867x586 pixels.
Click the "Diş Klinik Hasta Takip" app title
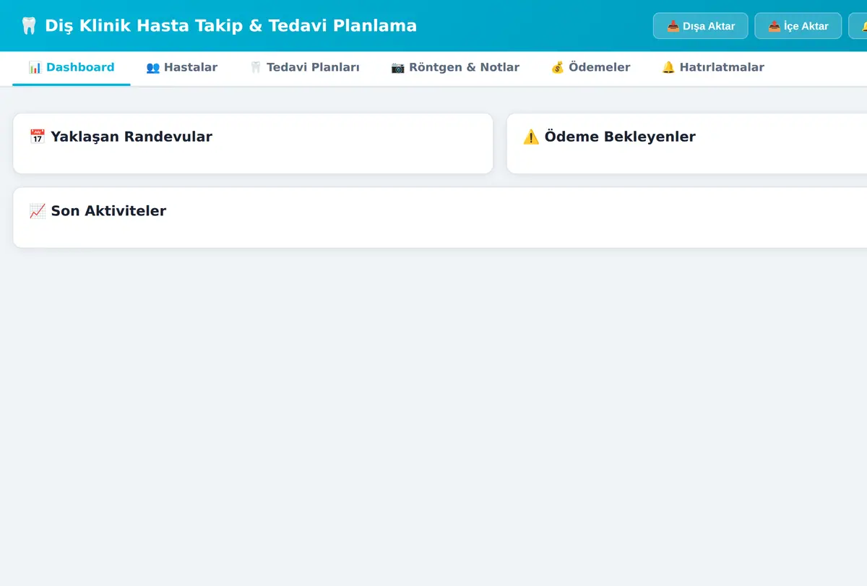tap(218, 26)
